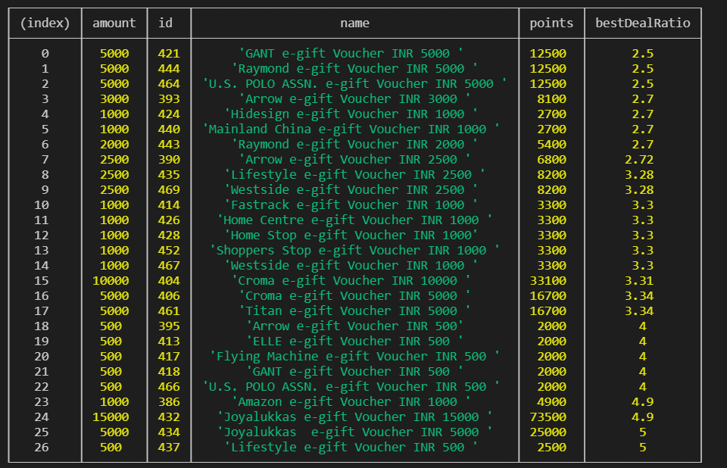Viewport: 727px width, 468px height.
Task: Click amount value 15000
Action: click(111, 417)
